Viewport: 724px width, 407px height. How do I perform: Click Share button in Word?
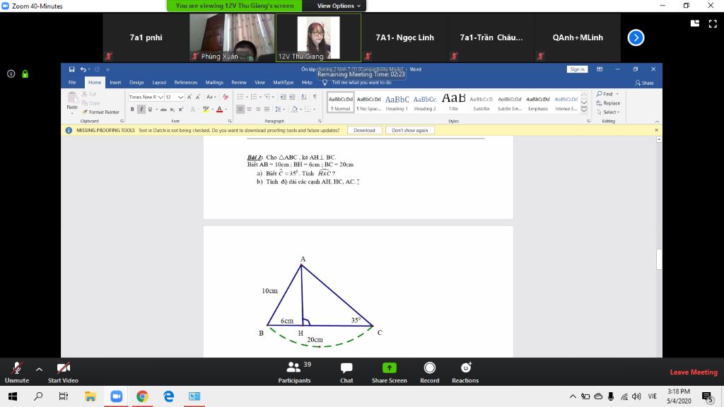coord(645,83)
